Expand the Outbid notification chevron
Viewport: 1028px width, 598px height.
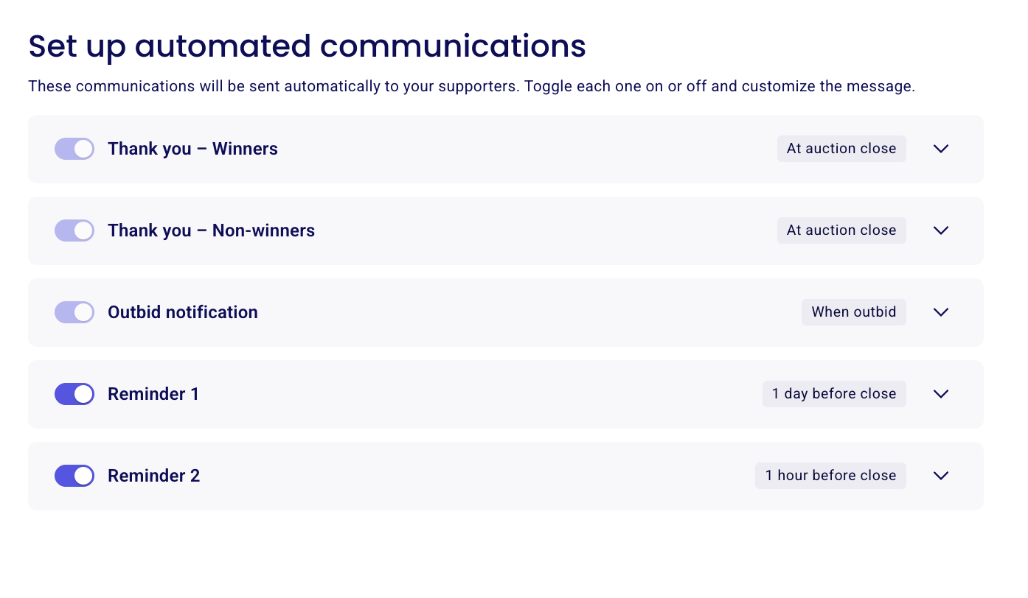point(940,312)
